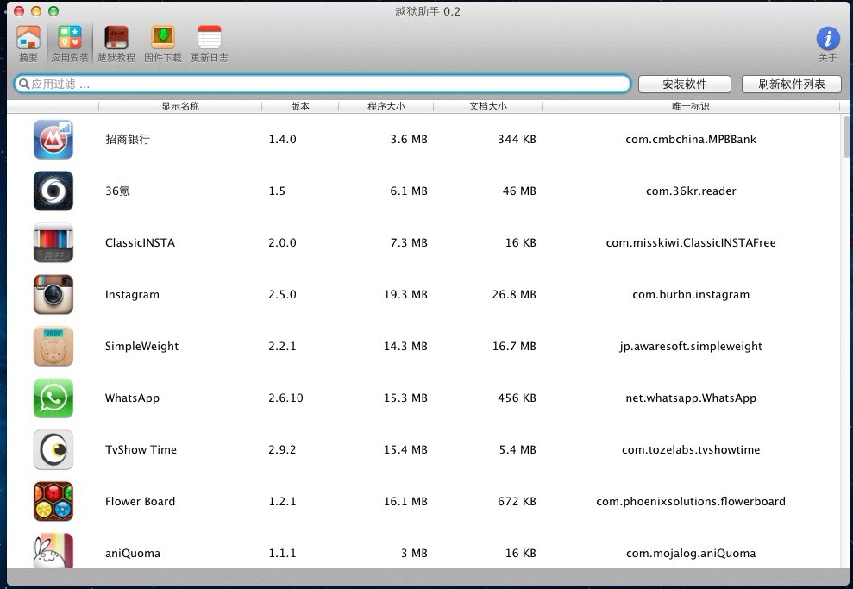The width and height of the screenshot is (853, 589).
Task: Sort by 版本 version column header
Action: tap(300, 106)
